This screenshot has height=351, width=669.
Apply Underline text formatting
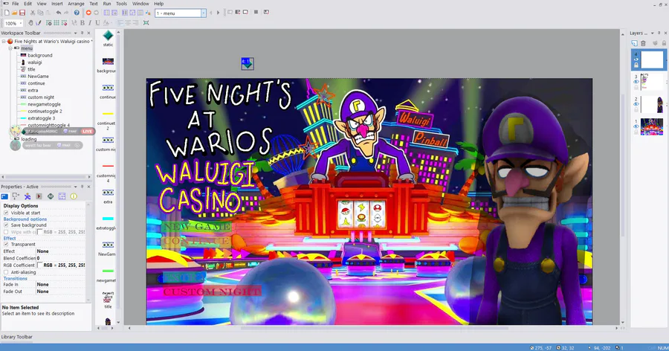97,22
